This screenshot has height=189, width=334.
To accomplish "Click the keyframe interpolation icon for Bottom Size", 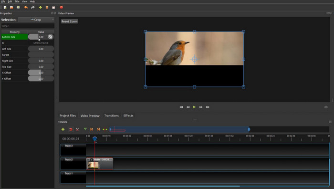I will [50, 37].
